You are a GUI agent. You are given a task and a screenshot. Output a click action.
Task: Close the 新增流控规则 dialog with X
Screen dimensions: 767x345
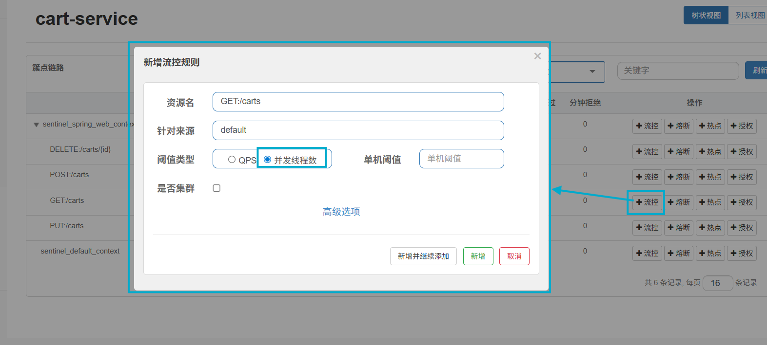(537, 56)
